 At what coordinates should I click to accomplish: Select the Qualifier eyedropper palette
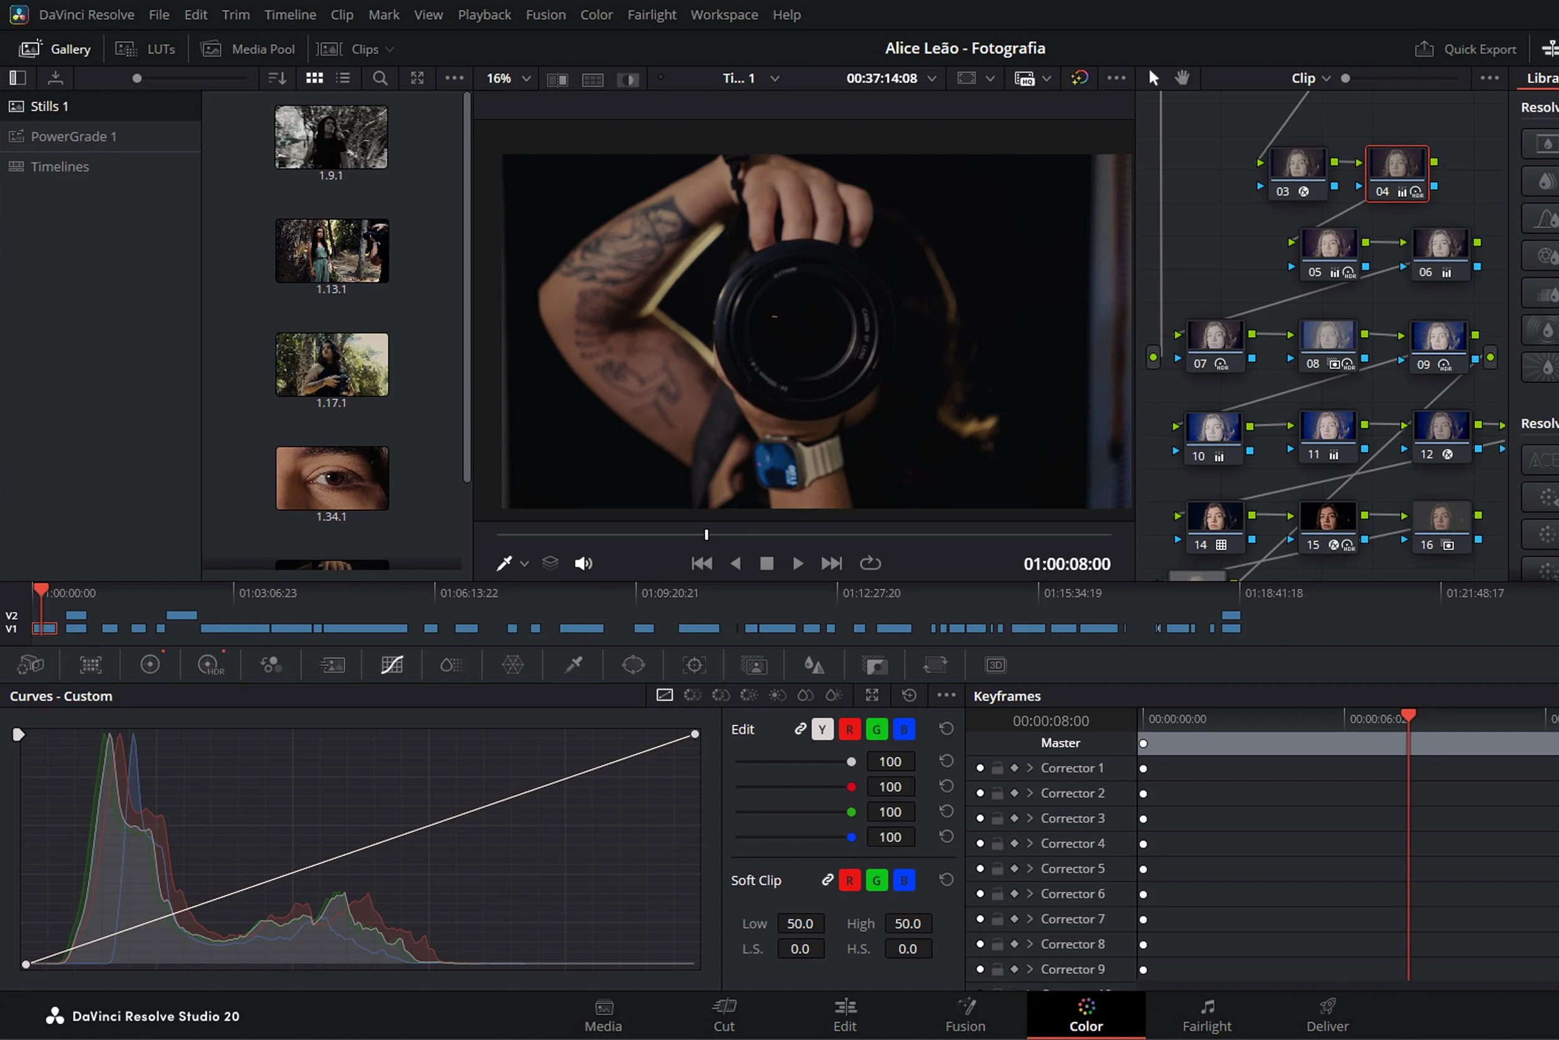[573, 664]
